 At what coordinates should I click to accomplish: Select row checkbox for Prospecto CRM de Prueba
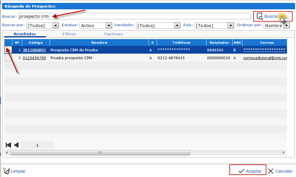point(8,50)
